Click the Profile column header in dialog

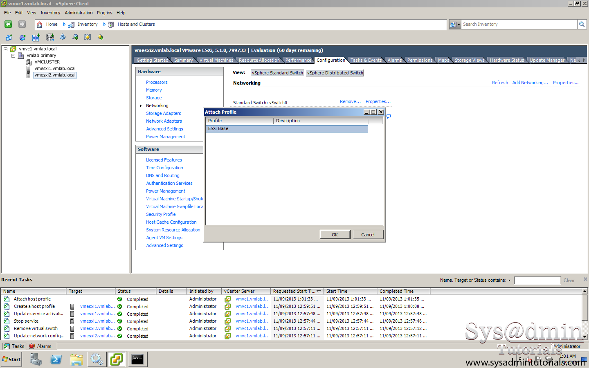[x=239, y=121]
